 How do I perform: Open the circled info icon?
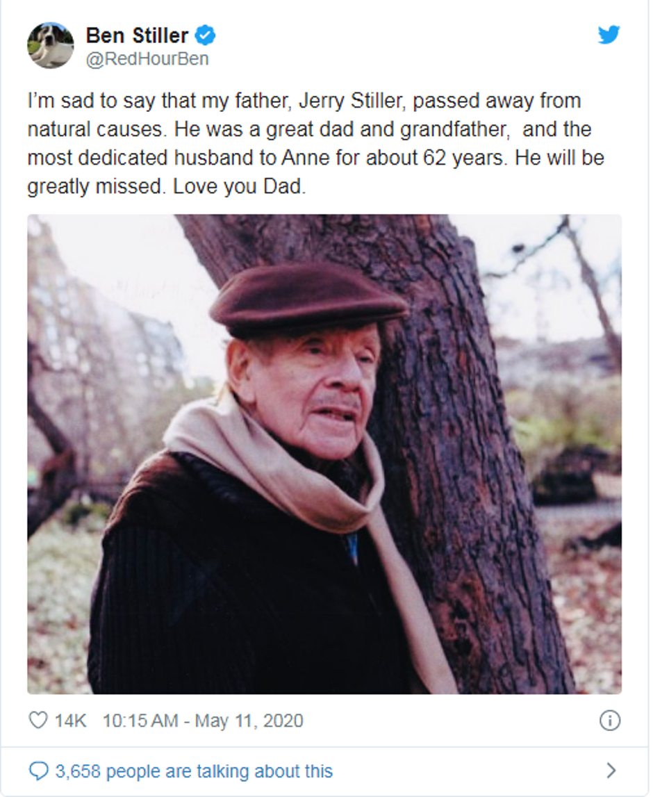[609, 721]
